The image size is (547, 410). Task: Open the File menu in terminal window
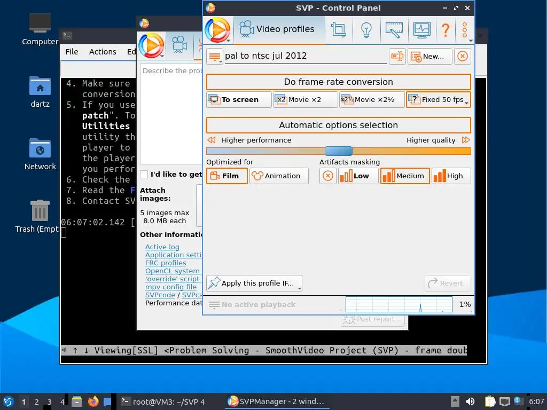[72, 52]
